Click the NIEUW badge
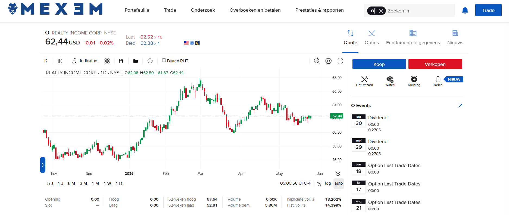509x215 pixels. pos(454,79)
